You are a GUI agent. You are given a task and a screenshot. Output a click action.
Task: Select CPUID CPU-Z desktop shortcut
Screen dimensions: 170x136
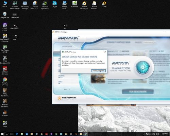[x=5, y=27]
